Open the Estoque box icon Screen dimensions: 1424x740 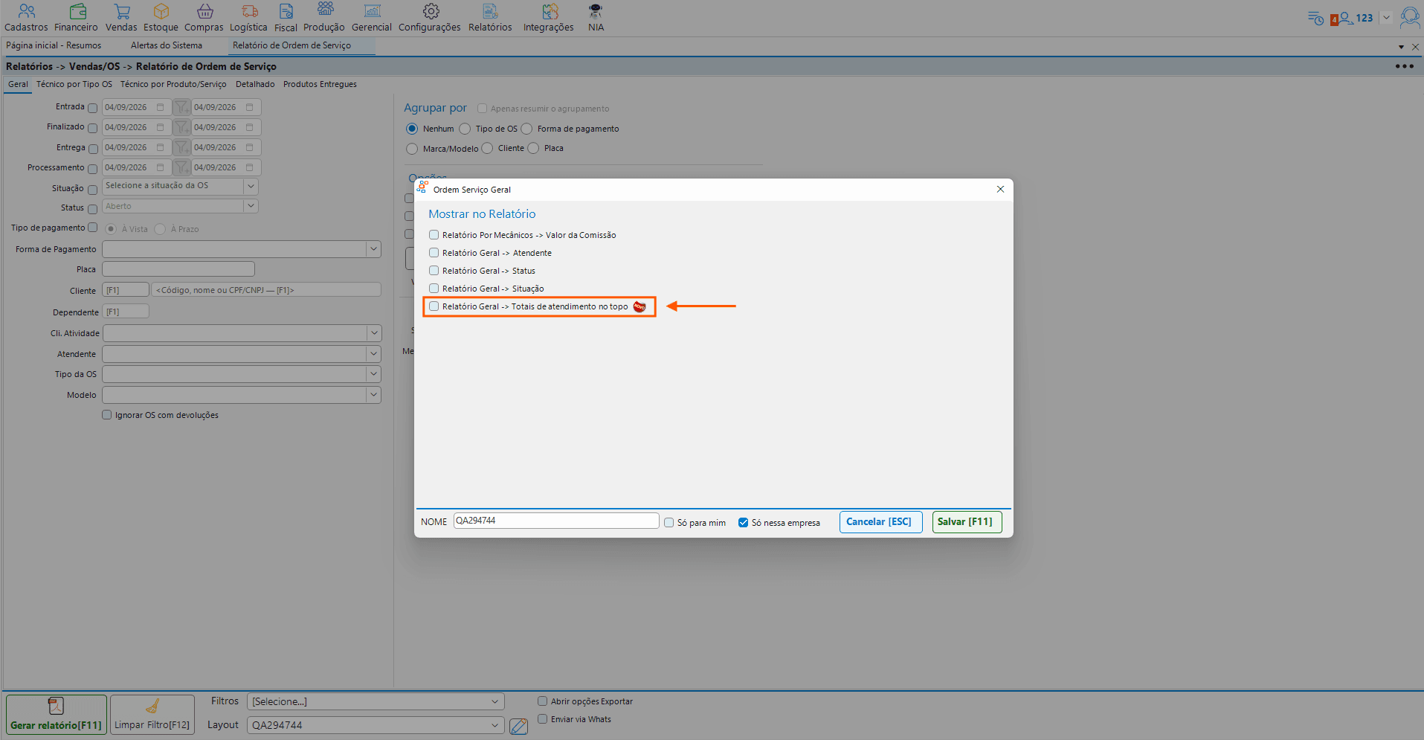click(161, 11)
